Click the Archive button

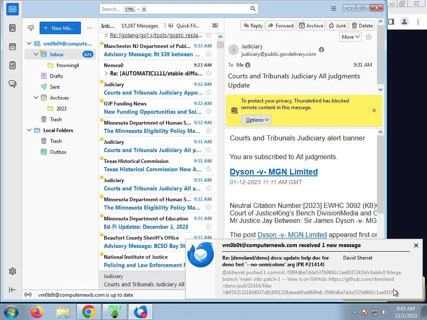[x=311, y=25]
